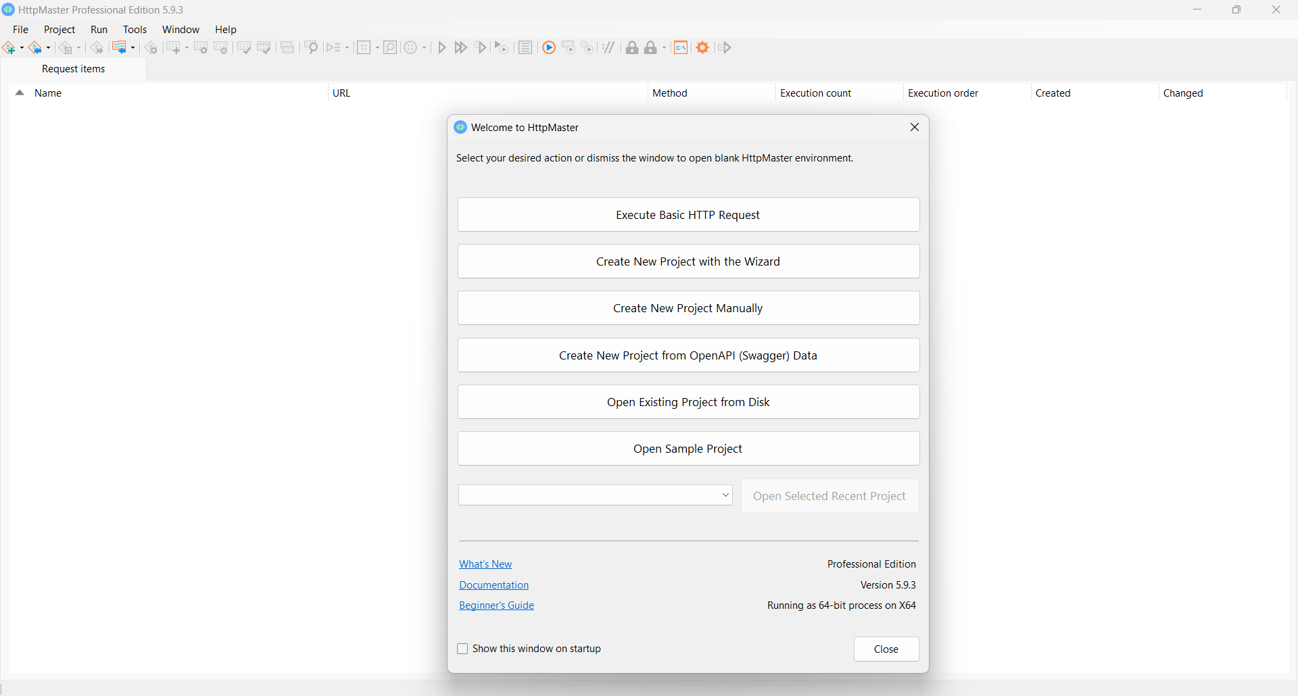The image size is (1298, 696).
Task: Select the Request items tab
Action: (x=73, y=69)
